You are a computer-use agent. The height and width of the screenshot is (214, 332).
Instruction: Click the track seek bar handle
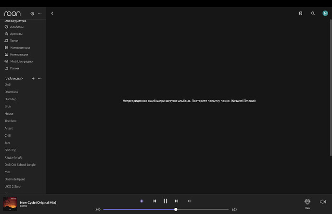[176, 209]
